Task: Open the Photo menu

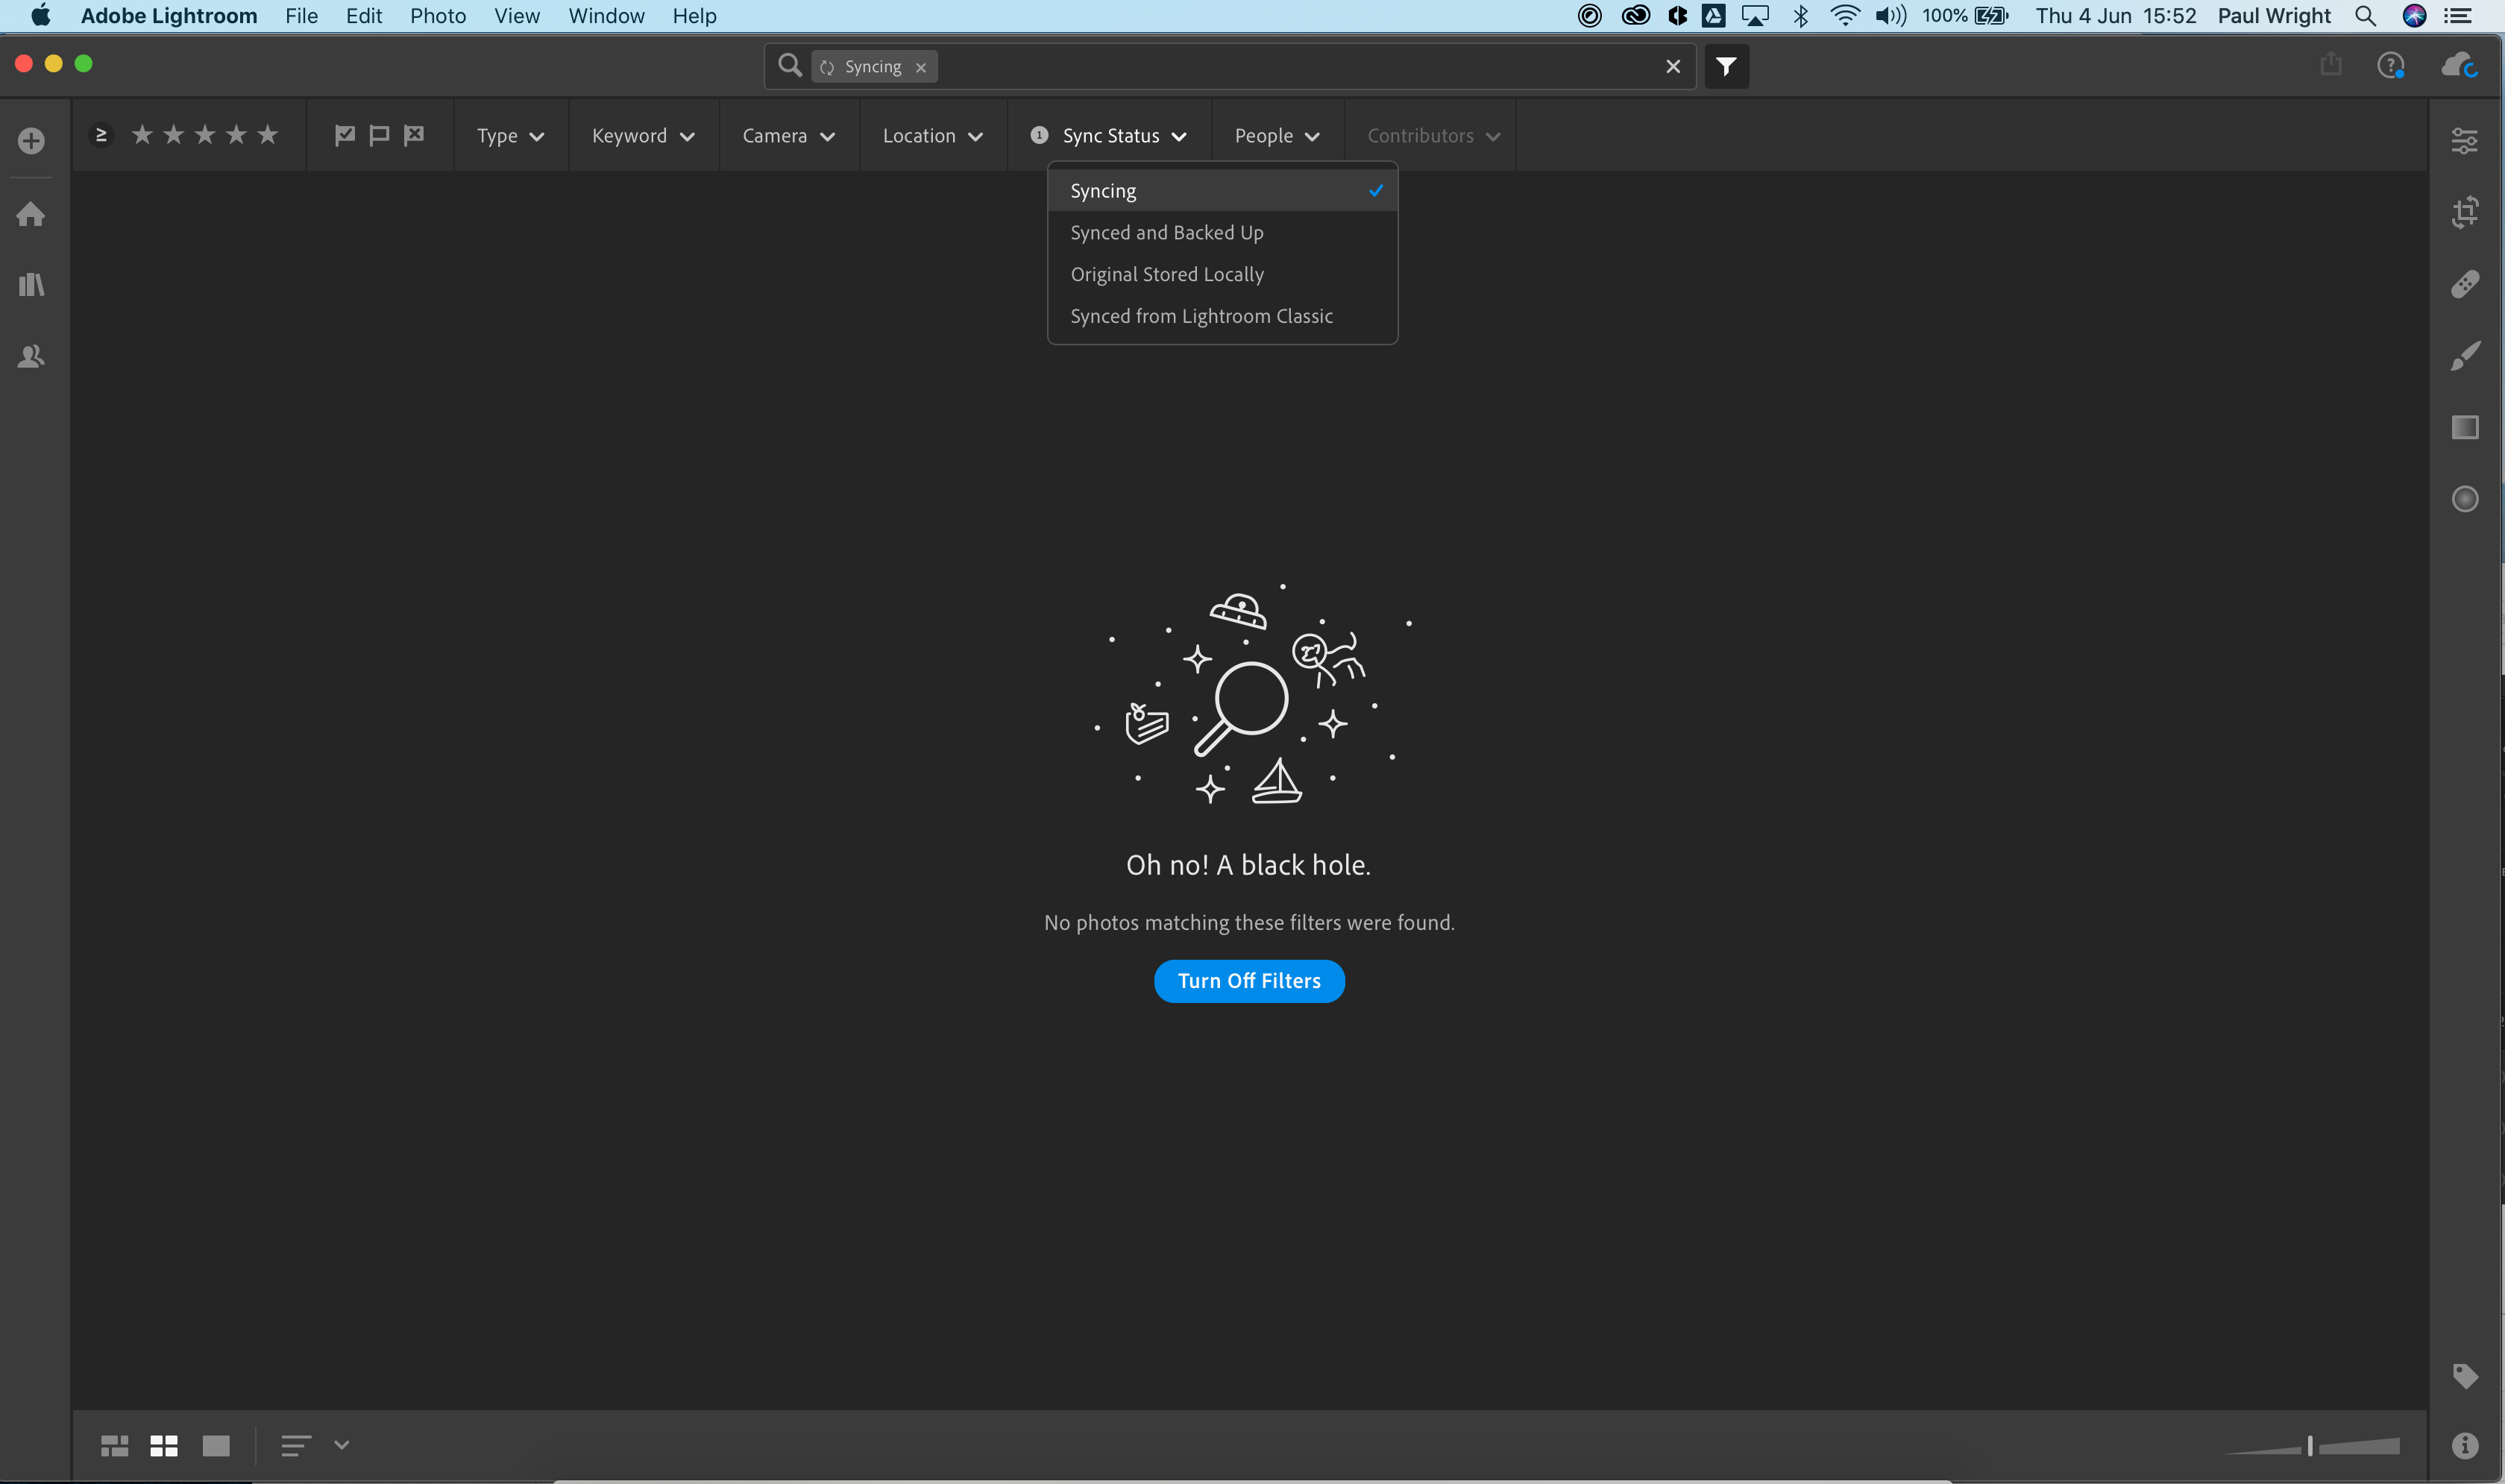Action: [x=437, y=16]
